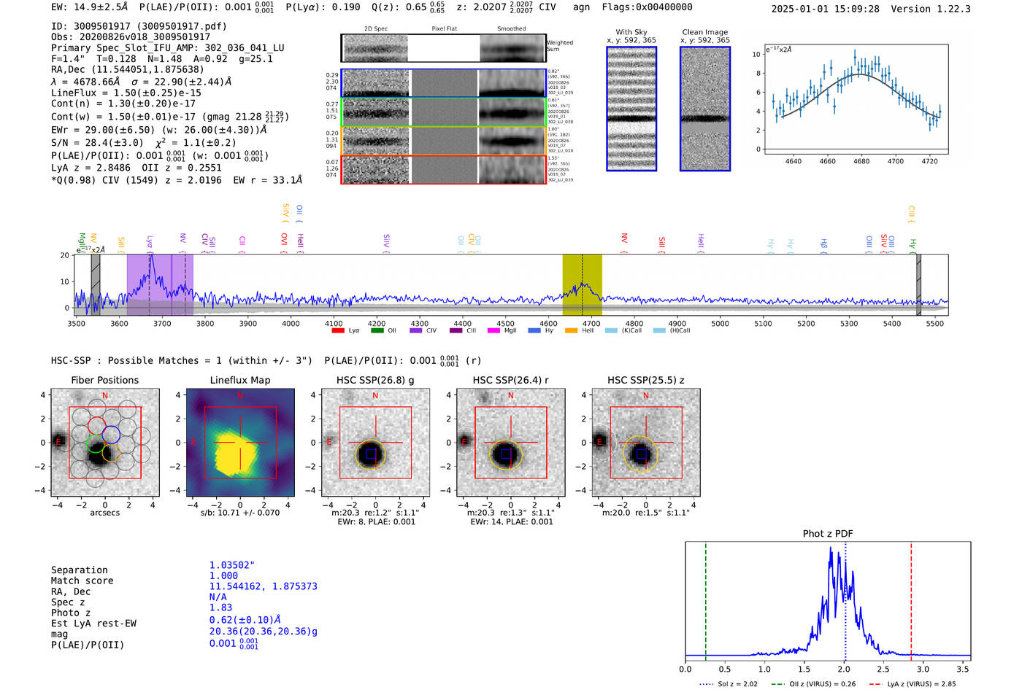Image resolution: width=1022 pixels, height=695 pixels.
Task: Click the gray hatched band near 3545 Å
Action: point(96,285)
